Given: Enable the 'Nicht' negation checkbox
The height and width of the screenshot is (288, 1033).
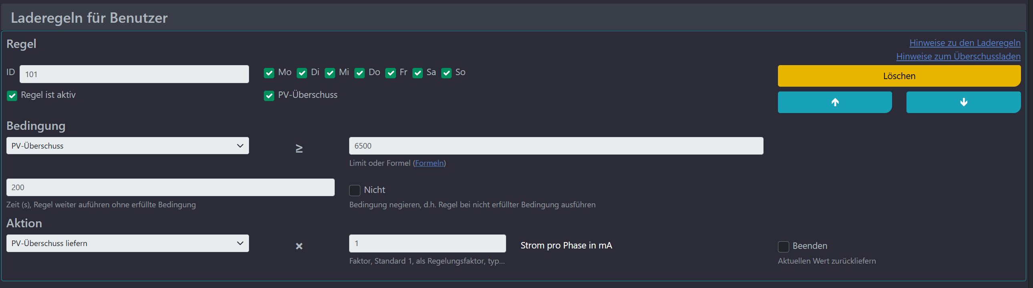Looking at the screenshot, I should pyautogui.click(x=354, y=190).
